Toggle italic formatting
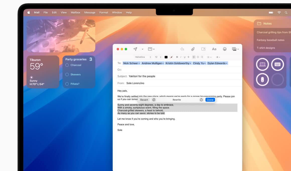This screenshot has height=171, width=291. pyautogui.click(x=181, y=57)
